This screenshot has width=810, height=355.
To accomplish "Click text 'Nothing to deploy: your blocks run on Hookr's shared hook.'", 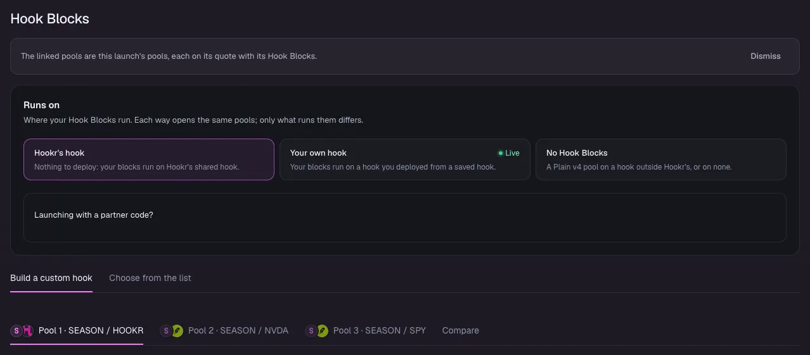I will click(x=136, y=167).
